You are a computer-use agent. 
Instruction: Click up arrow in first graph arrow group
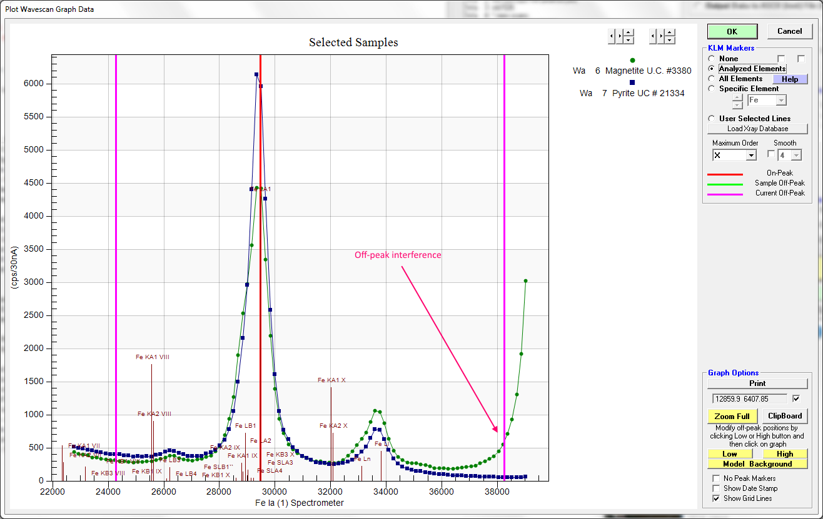pyautogui.click(x=629, y=32)
